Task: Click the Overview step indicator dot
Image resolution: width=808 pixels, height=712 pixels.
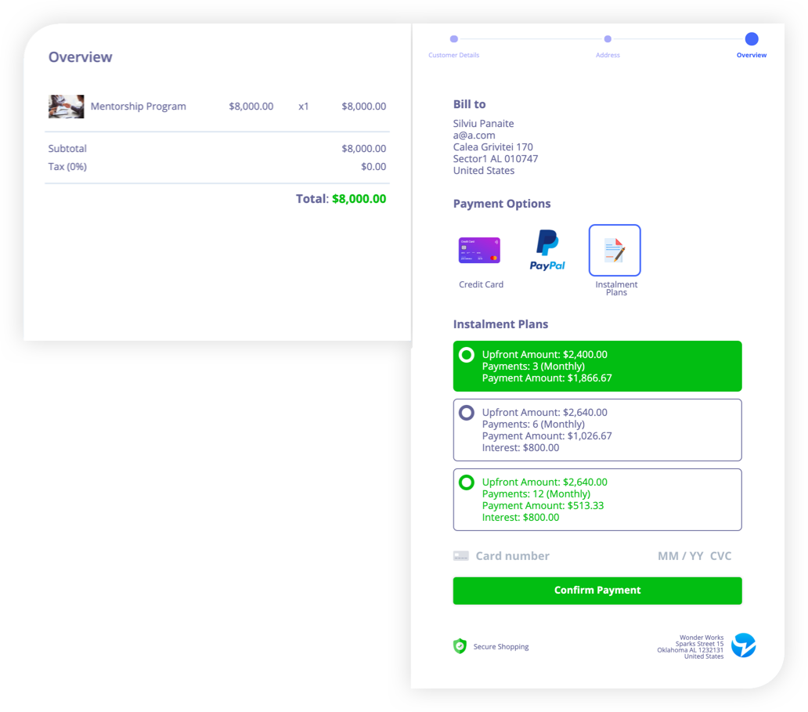Action: coord(752,39)
